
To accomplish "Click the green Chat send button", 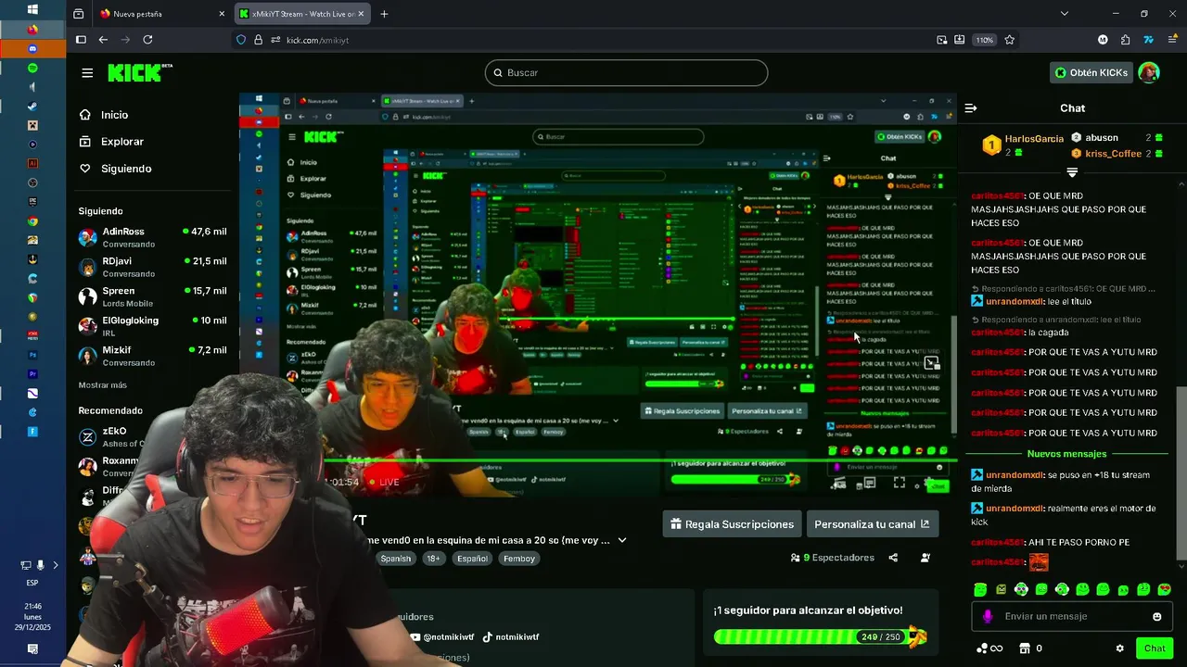I will pyautogui.click(x=1155, y=648).
